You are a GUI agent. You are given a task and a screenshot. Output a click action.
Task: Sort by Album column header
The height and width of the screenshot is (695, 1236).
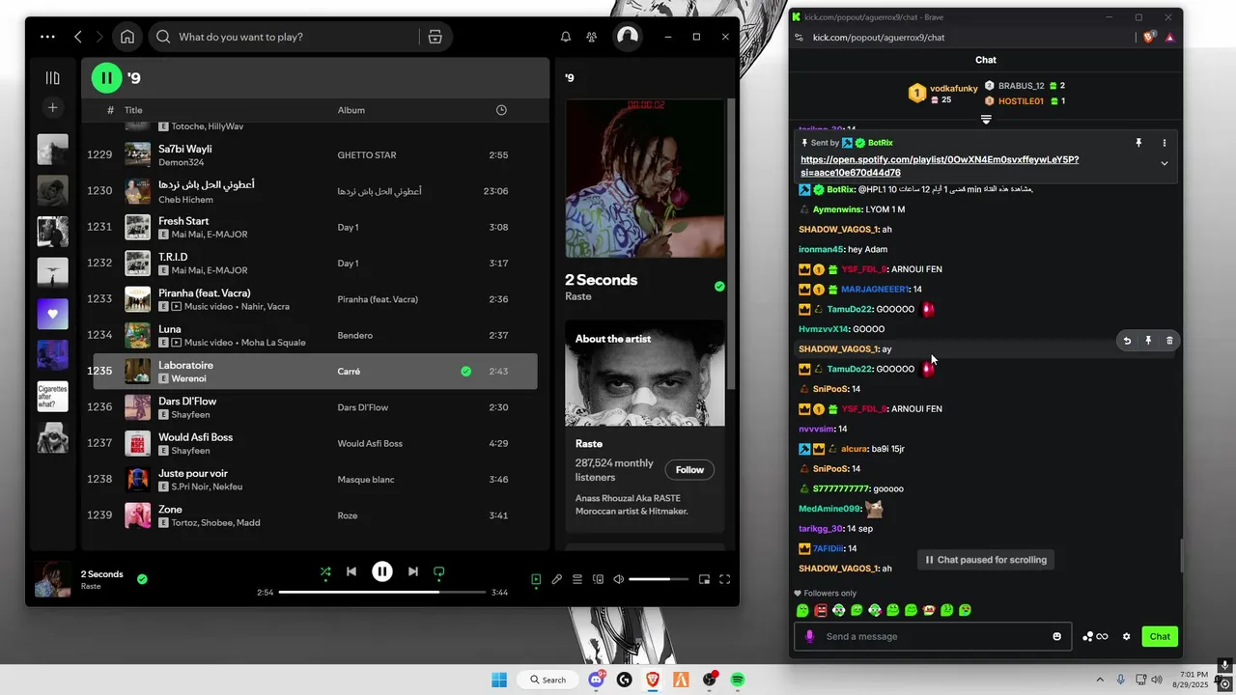pos(351,110)
